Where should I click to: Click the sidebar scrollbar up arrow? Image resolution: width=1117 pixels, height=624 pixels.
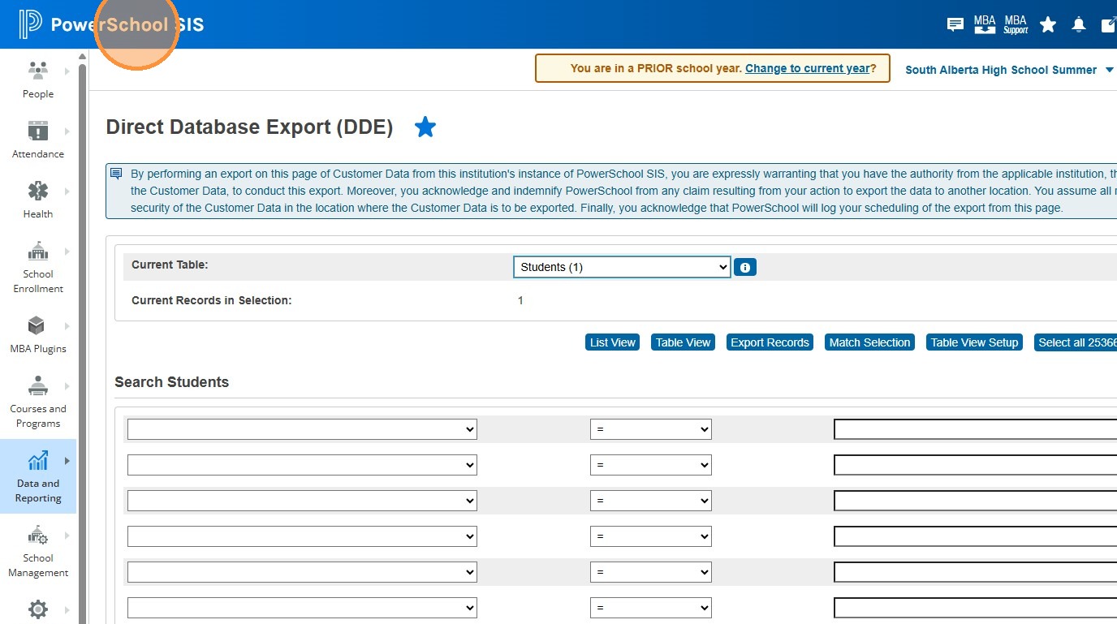tap(82, 56)
